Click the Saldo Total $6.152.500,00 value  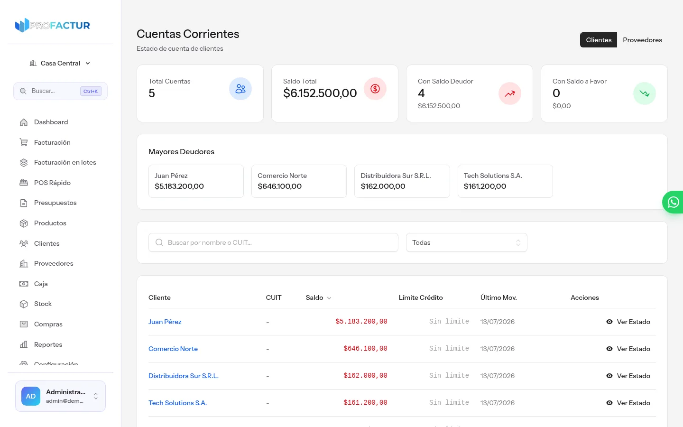coord(320,93)
